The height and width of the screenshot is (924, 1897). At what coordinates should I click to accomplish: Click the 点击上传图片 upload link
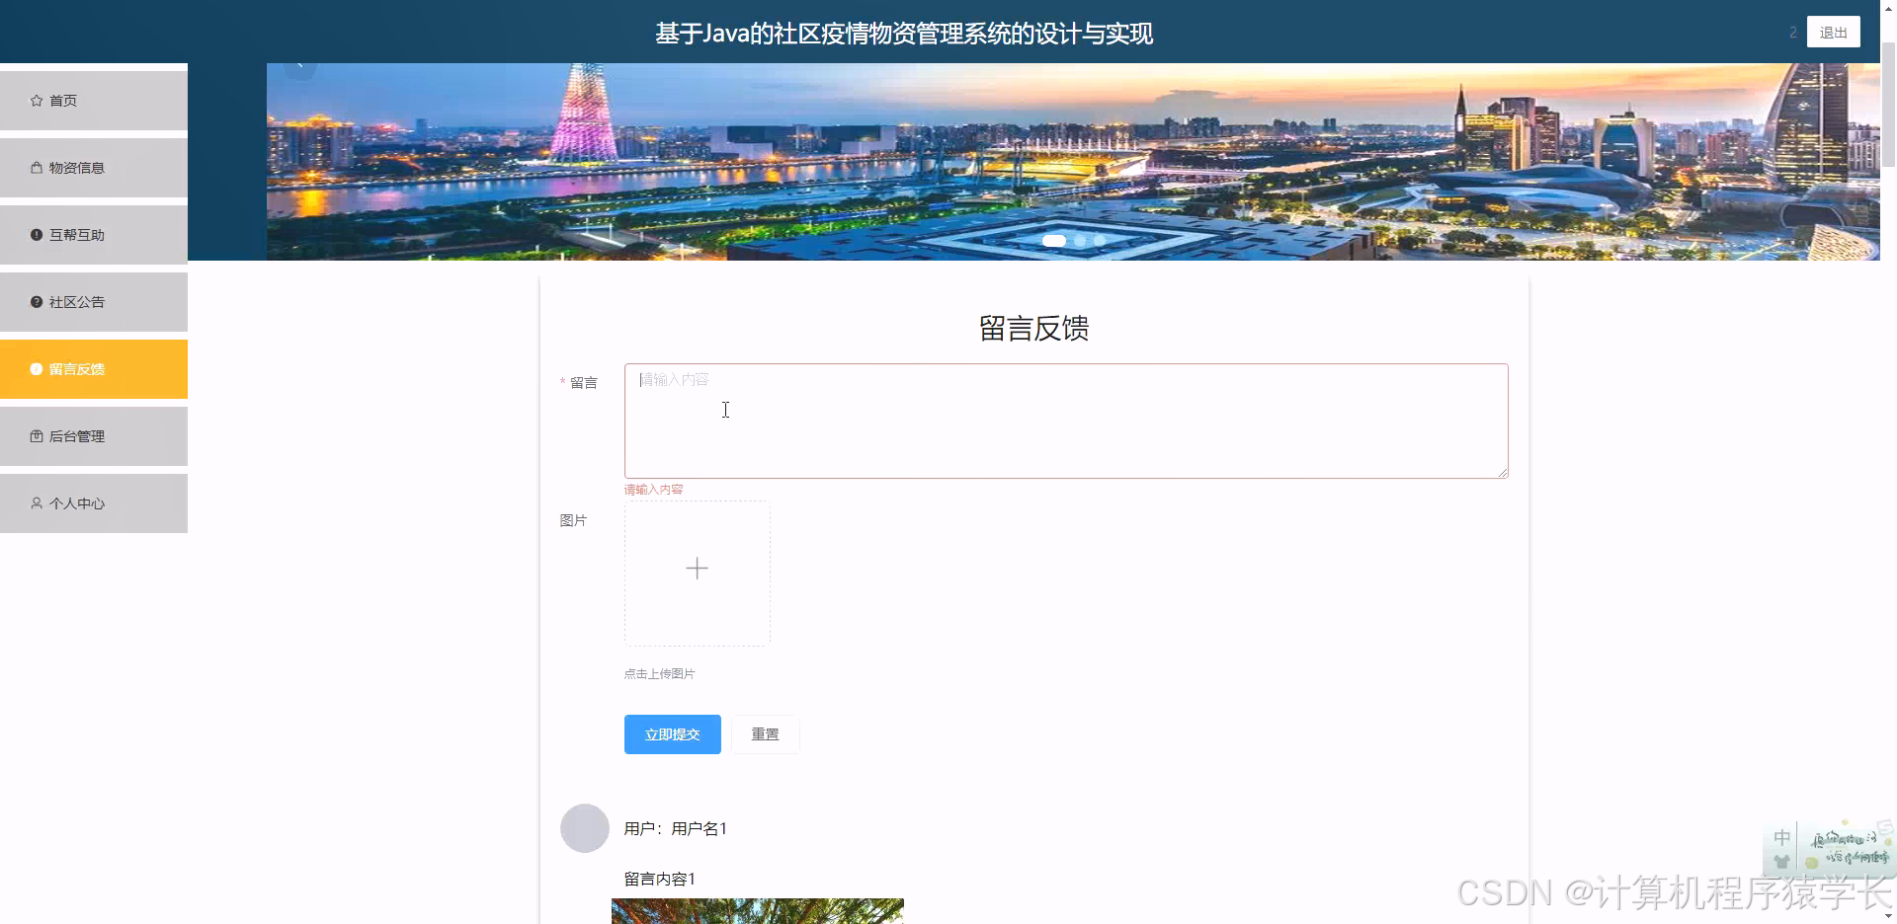(658, 673)
